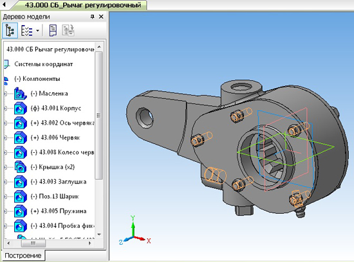Click the vertical scrollbar thumb in tree
The width and height of the screenshot is (354, 262).
point(99,116)
